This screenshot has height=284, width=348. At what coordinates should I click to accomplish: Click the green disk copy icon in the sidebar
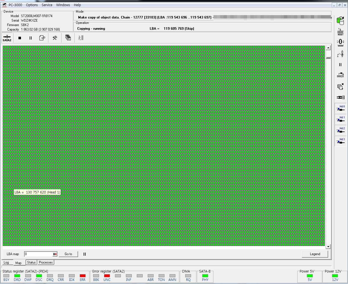[340, 20]
